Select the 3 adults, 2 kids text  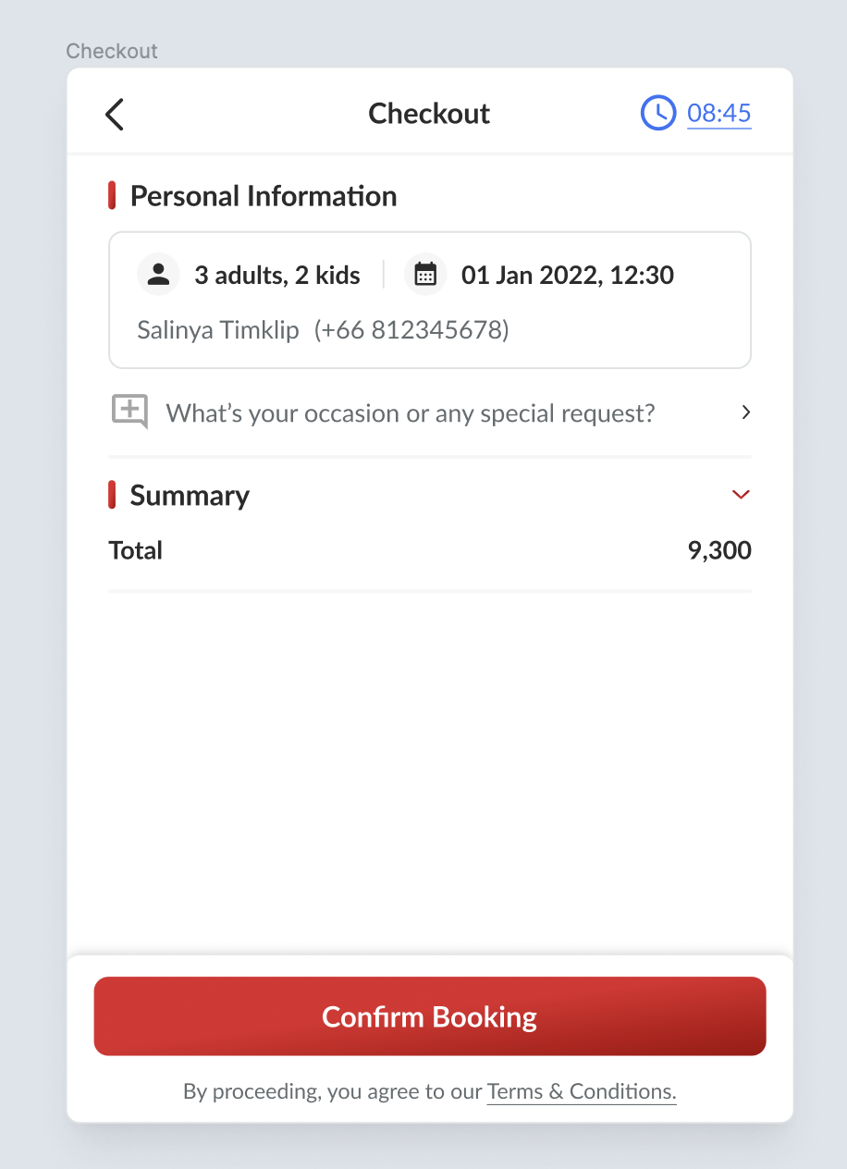tap(276, 275)
